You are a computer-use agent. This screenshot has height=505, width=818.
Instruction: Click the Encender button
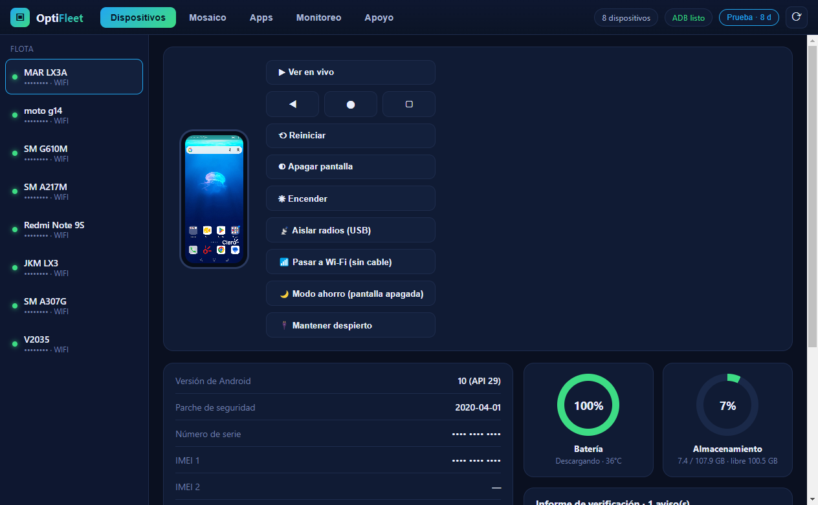(351, 199)
